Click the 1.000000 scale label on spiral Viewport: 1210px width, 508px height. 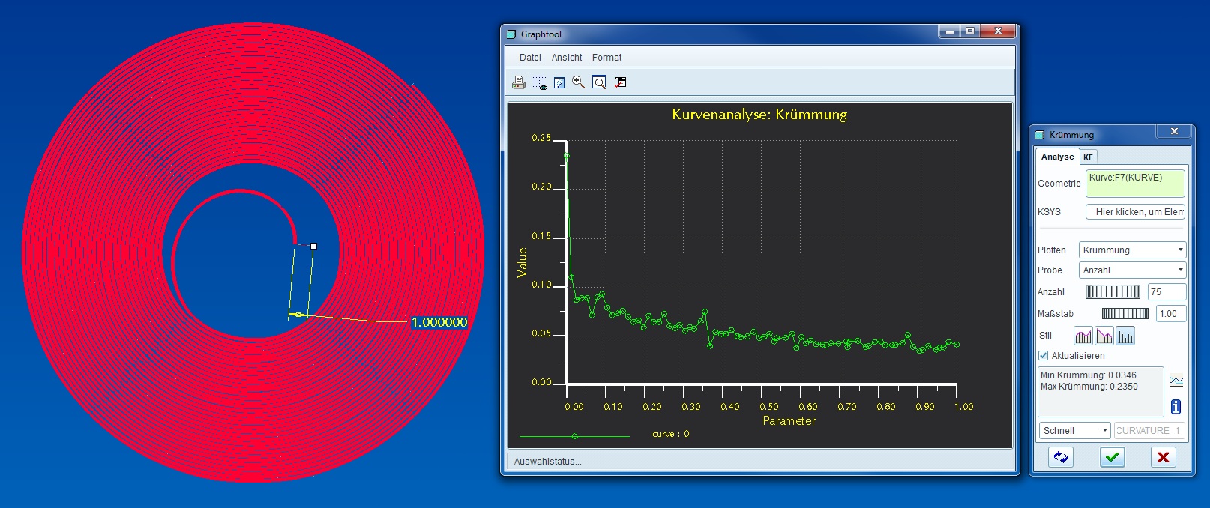439,322
